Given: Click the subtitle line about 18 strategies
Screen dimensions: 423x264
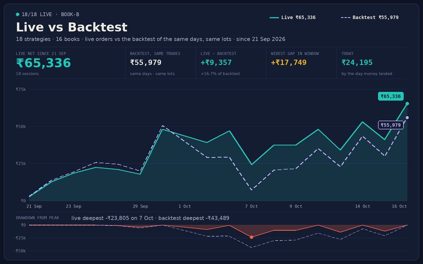Looking at the screenshot, I should click(151, 39).
